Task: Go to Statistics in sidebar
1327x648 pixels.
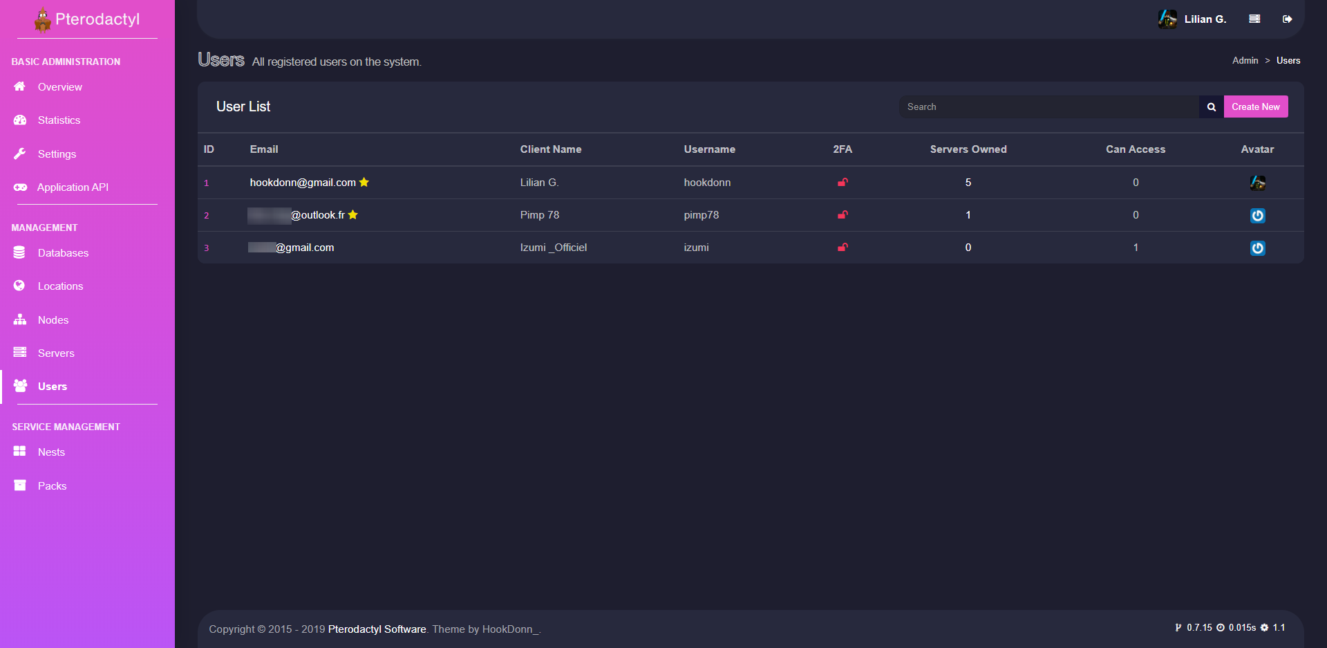Action: [59, 120]
